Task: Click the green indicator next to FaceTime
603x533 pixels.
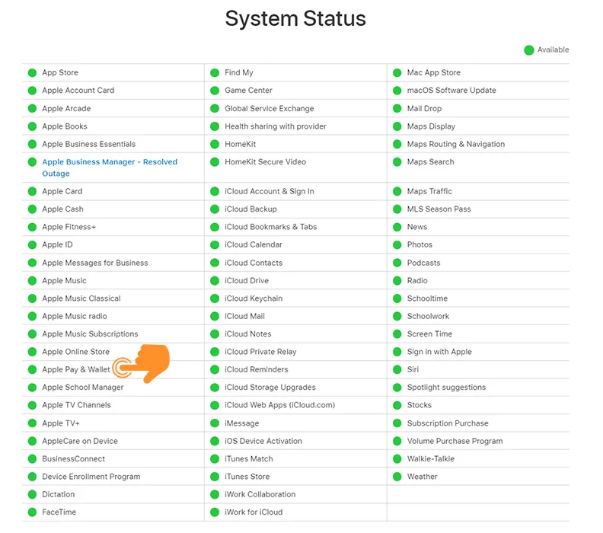Action: 32,512
